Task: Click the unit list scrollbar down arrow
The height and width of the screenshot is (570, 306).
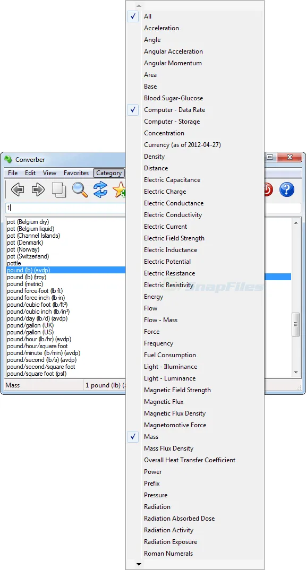Action: tap(296, 373)
